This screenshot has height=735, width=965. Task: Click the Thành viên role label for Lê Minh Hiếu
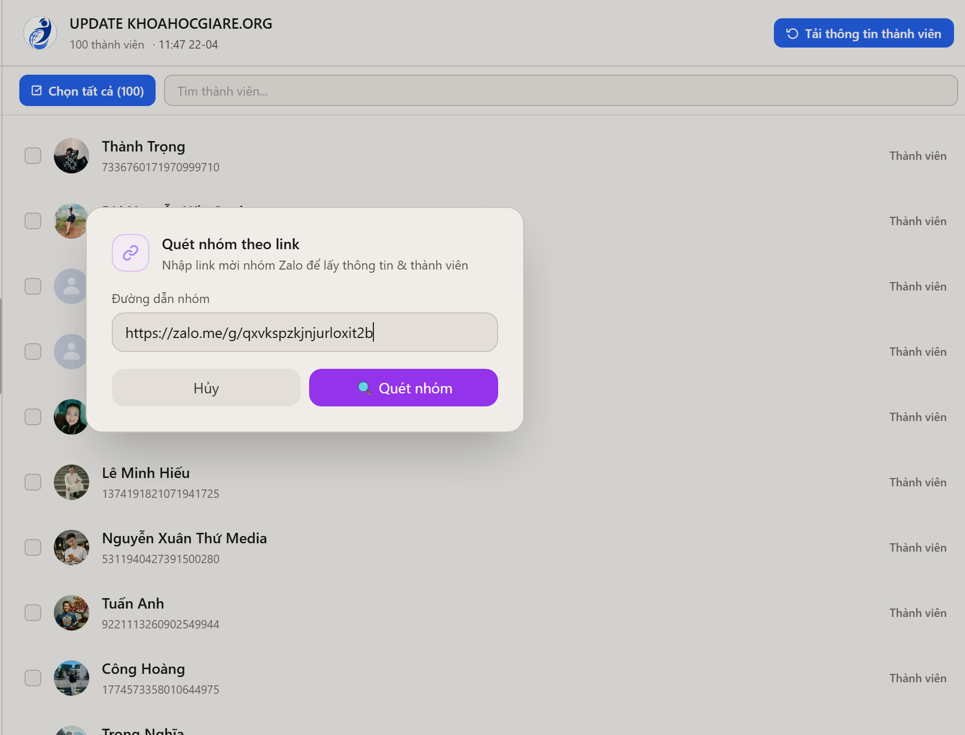(x=918, y=482)
